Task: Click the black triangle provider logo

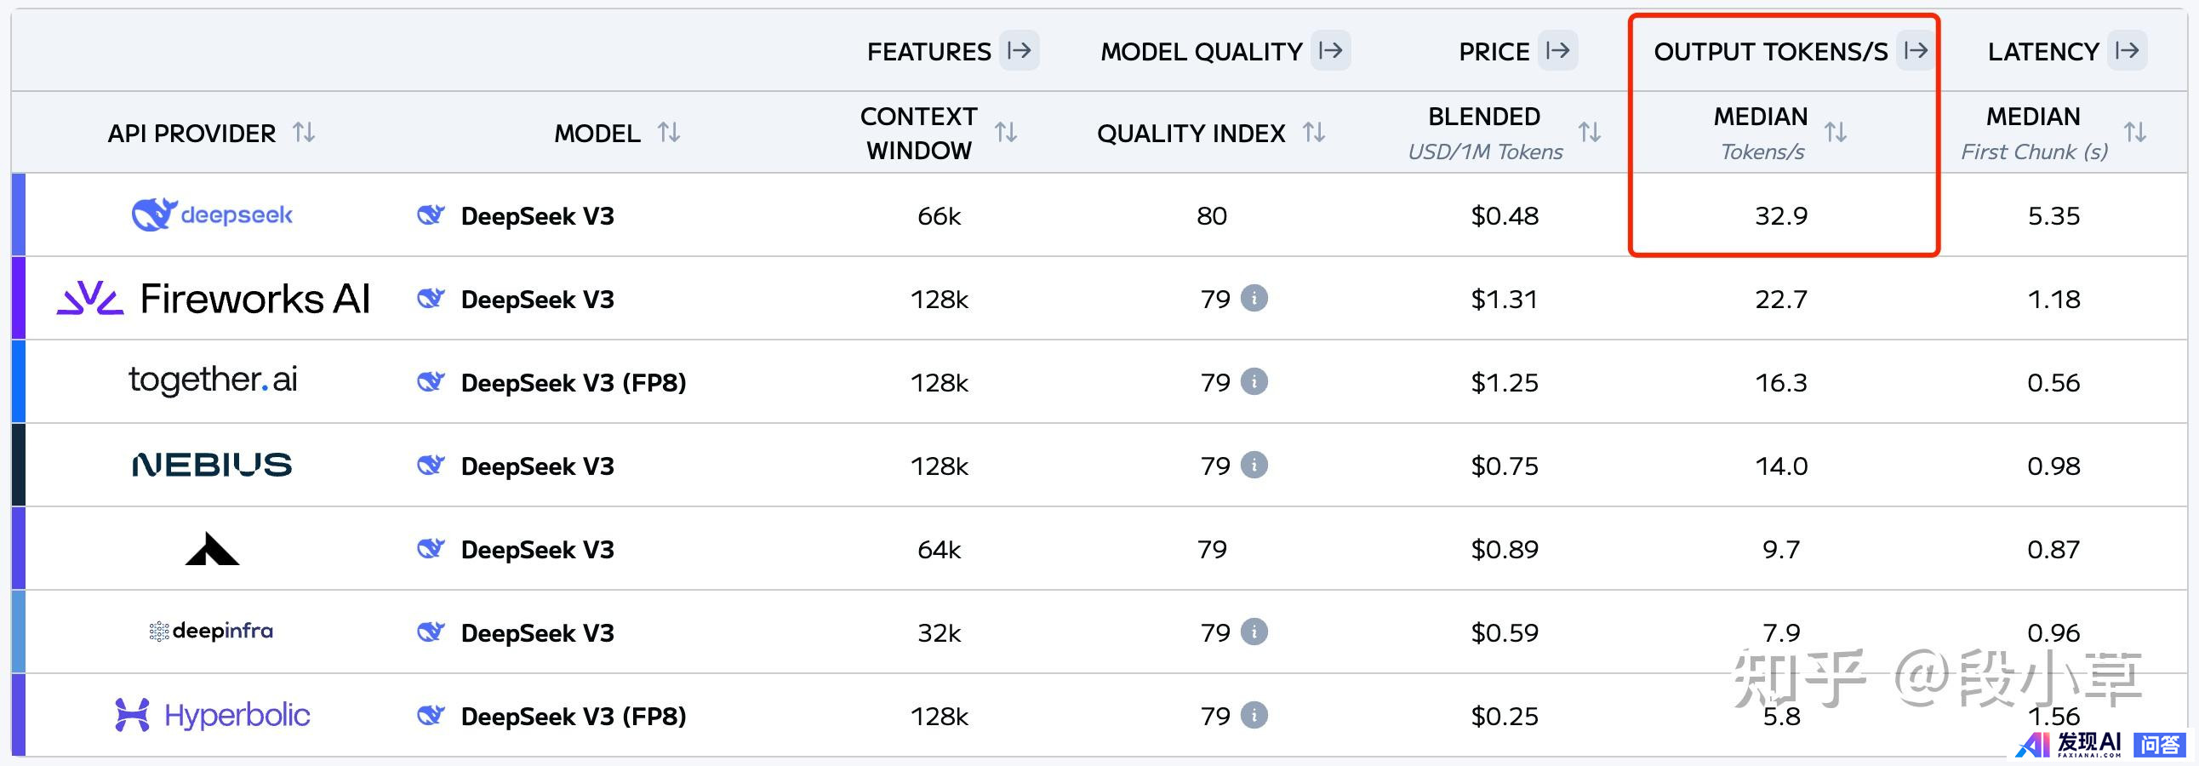Action: point(212,548)
